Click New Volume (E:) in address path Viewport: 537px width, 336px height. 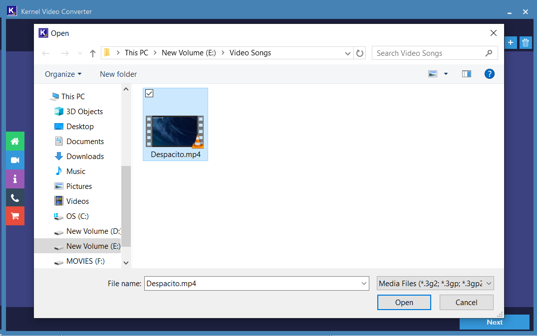pos(189,53)
